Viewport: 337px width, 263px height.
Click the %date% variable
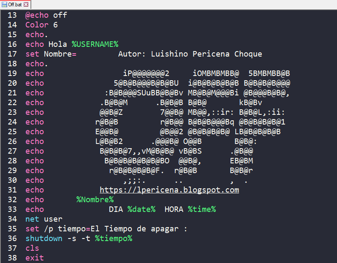click(x=141, y=209)
